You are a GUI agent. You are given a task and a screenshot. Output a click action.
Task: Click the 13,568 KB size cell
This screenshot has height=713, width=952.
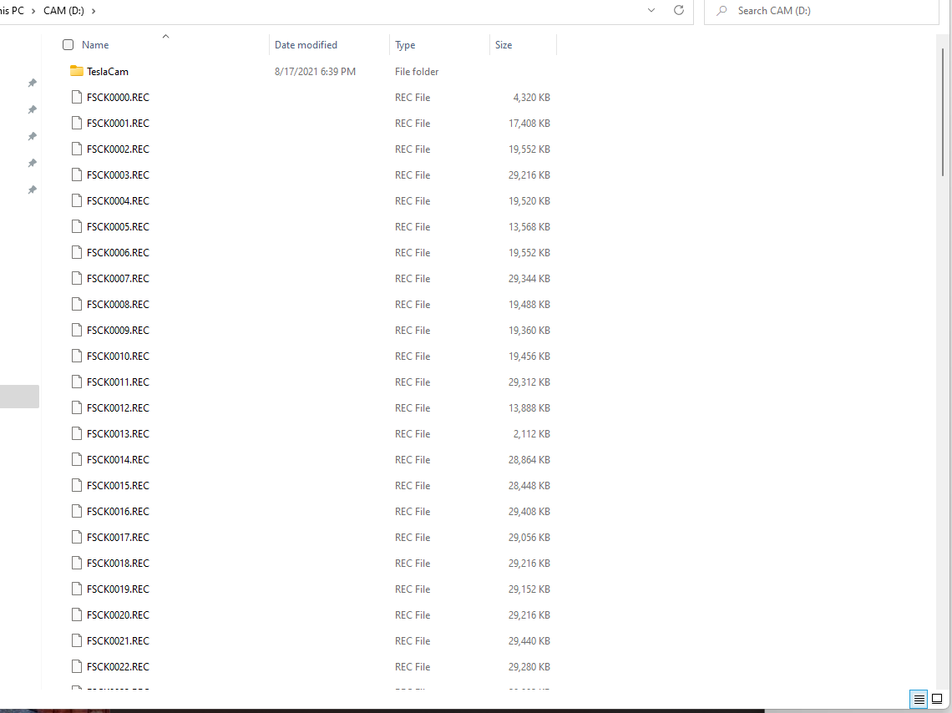tap(529, 226)
